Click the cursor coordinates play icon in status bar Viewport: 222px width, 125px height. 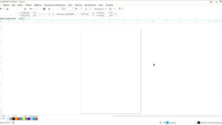13,123
